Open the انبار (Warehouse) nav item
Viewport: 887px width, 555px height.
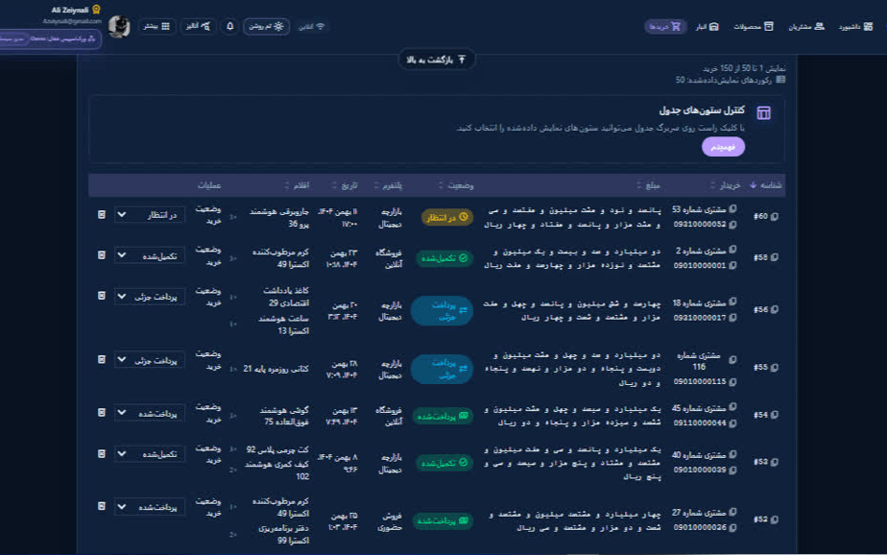[x=707, y=27]
